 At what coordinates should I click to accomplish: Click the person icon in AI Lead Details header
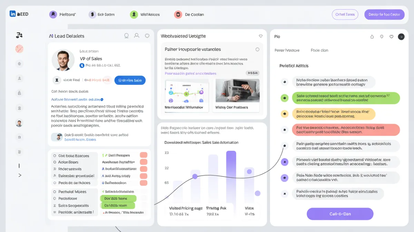click(137, 36)
